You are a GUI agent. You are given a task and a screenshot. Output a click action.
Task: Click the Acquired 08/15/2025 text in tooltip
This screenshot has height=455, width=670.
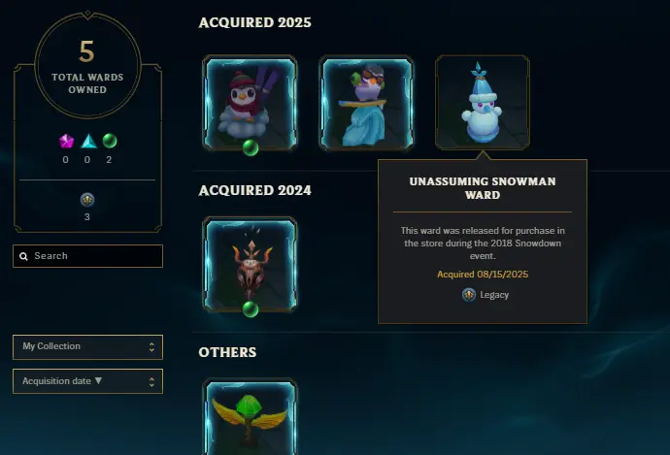(483, 274)
